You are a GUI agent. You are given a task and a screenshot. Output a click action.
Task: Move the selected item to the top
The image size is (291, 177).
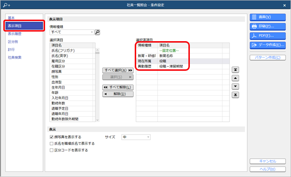click(235, 70)
